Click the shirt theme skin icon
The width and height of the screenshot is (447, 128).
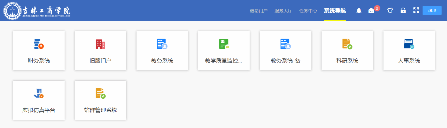tap(390, 11)
